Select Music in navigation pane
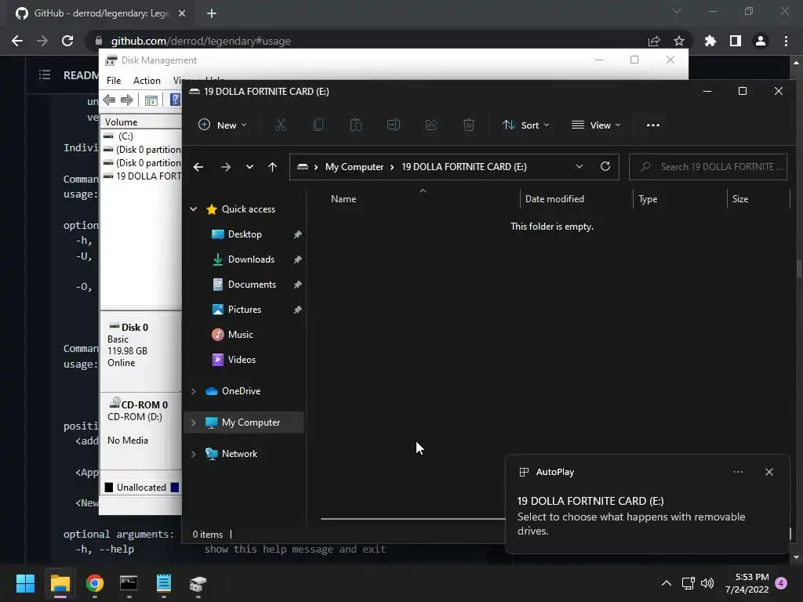 point(240,334)
